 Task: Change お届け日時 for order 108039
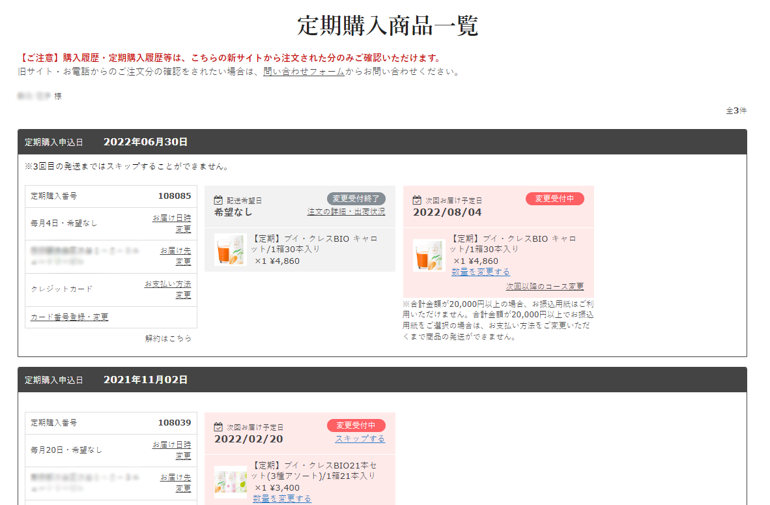click(x=172, y=450)
